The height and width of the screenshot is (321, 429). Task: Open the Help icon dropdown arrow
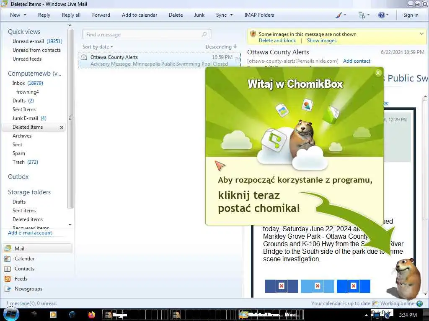point(387,15)
